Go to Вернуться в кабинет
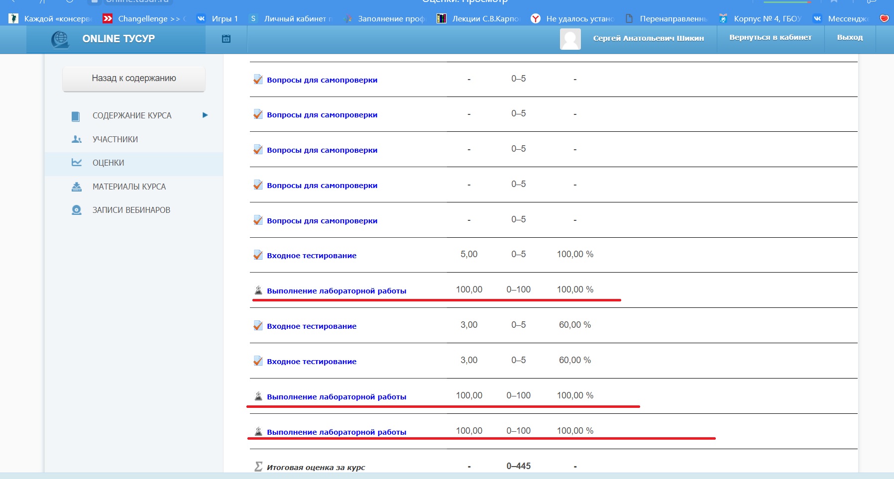Viewport: 894px width, 479px height. point(770,37)
